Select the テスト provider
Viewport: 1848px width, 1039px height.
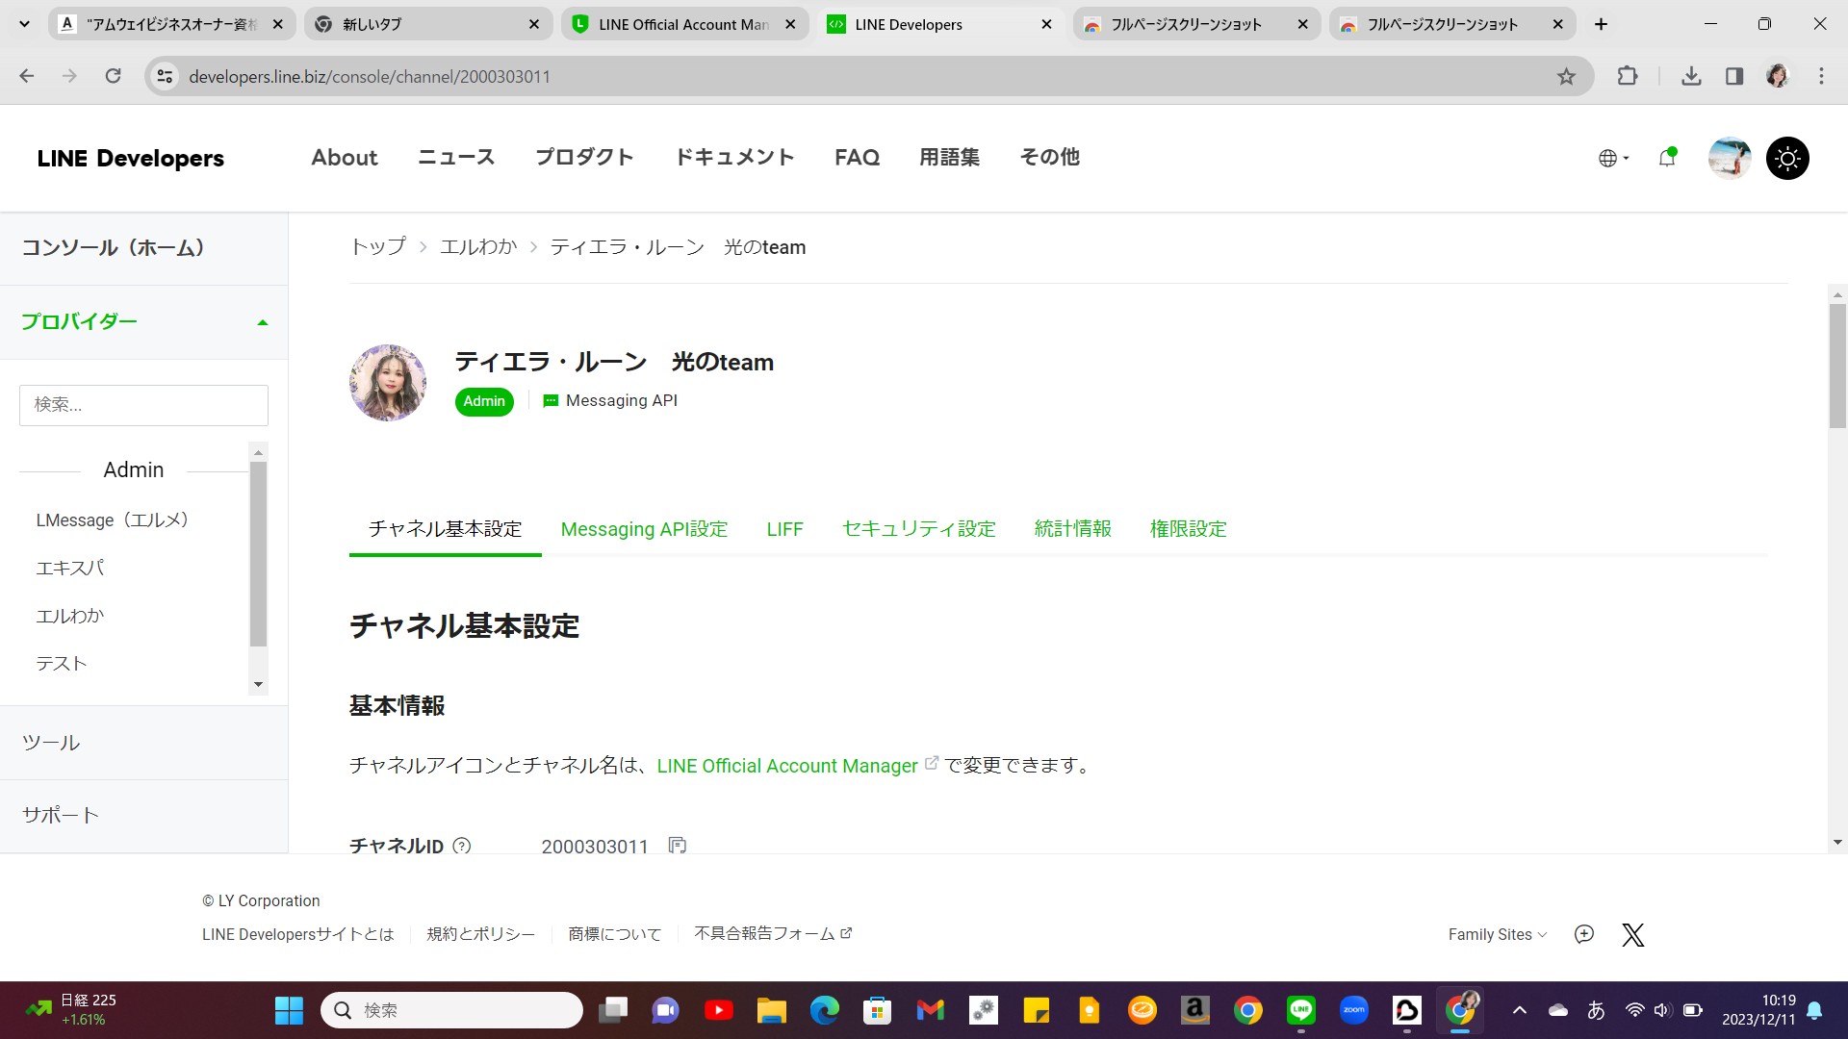[62, 664]
